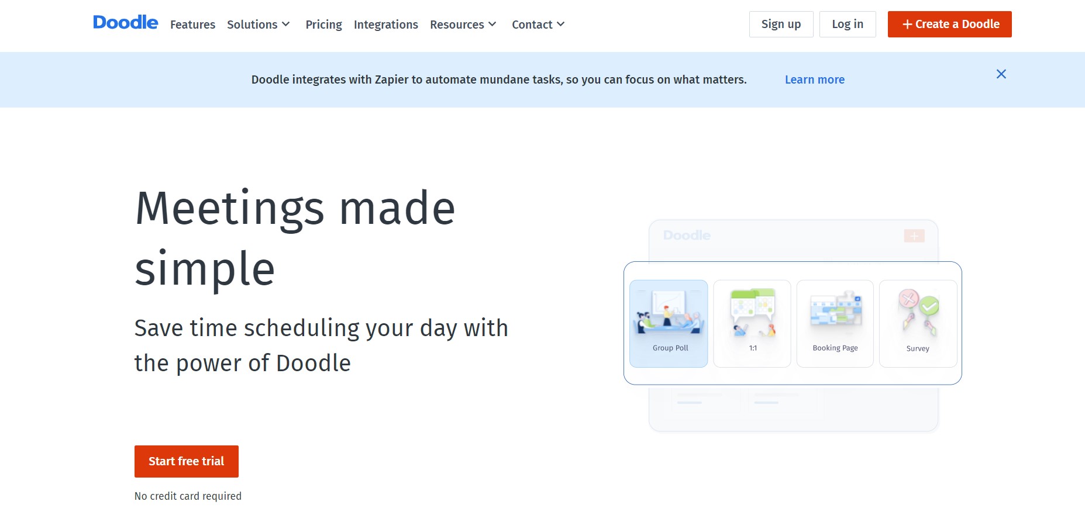Select the Survey card

918,323
